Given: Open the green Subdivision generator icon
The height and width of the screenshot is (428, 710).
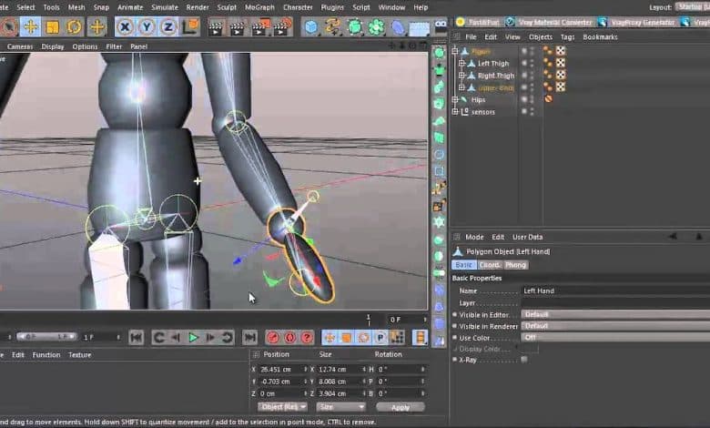Looking at the screenshot, I should pos(355,27).
